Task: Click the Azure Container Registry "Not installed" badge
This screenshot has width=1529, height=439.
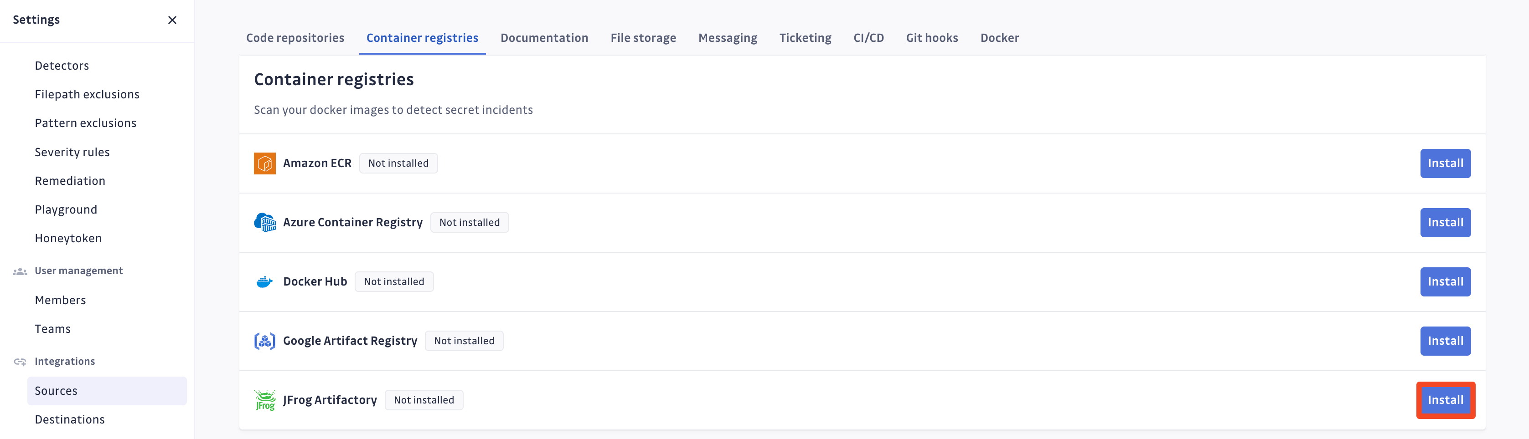Action: [470, 223]
